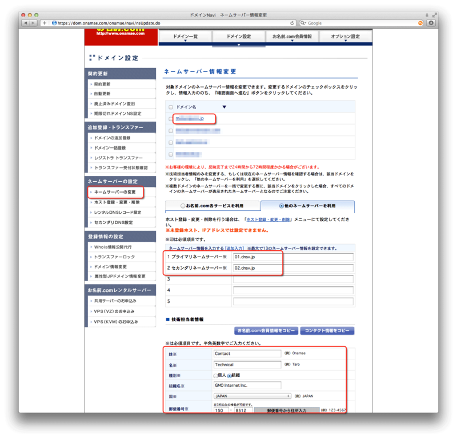This screenshot has height=436, width=457.
Task: Add bookmark with plus button
Action: coord(45,23)
